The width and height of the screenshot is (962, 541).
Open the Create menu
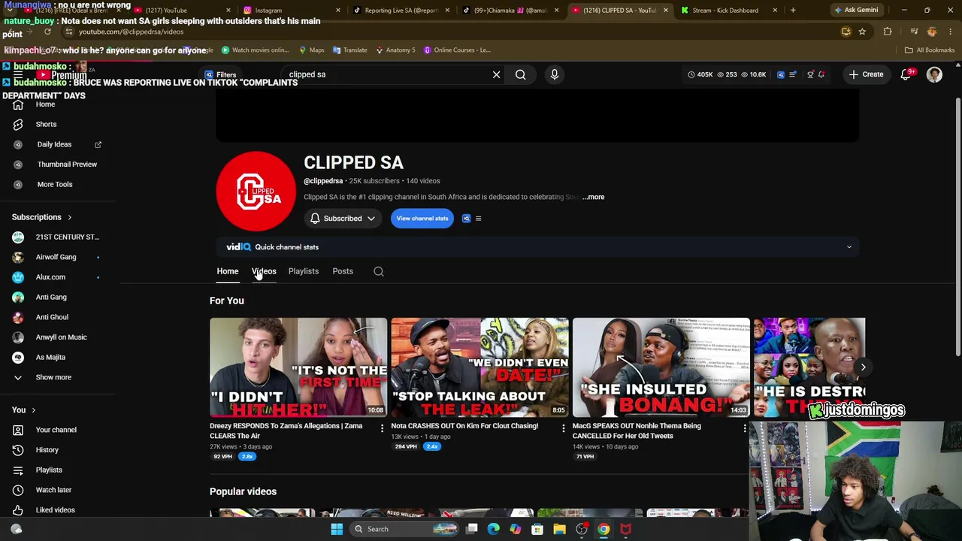tap(866, 74)
